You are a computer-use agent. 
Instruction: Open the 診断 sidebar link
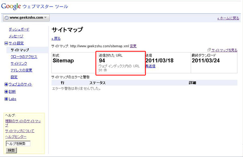(12, 92)
